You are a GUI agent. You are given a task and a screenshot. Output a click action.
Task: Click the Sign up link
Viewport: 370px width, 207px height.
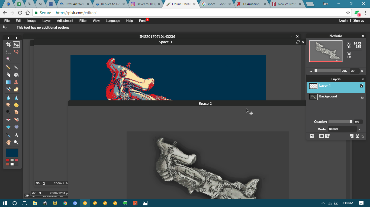coord(359,21)
